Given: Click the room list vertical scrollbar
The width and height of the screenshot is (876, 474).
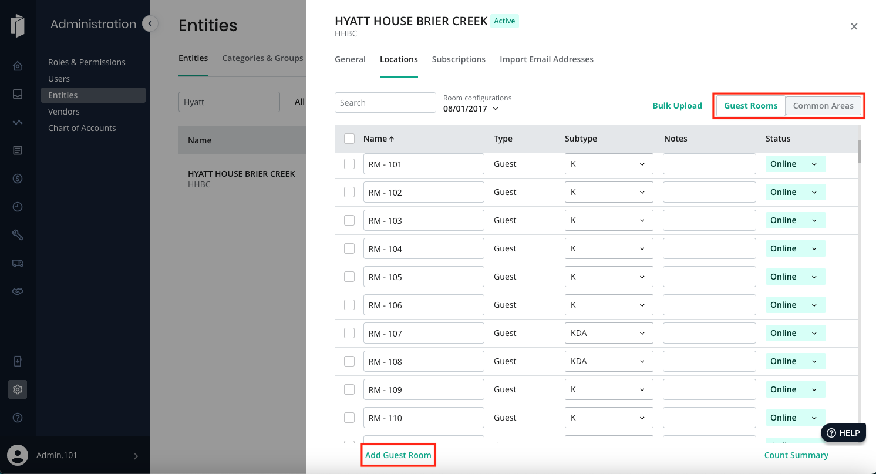Looking at the screenshot, I should pyautogui.click(x=860, y=152).
